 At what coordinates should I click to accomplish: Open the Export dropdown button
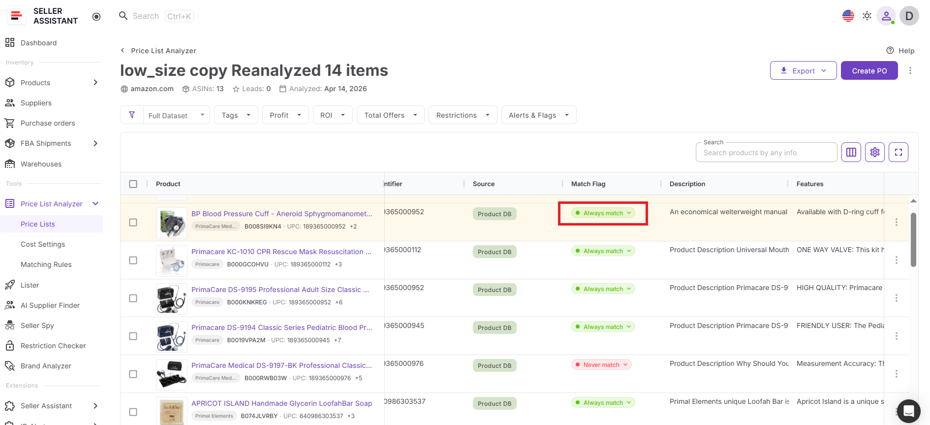tap(804, 70)
